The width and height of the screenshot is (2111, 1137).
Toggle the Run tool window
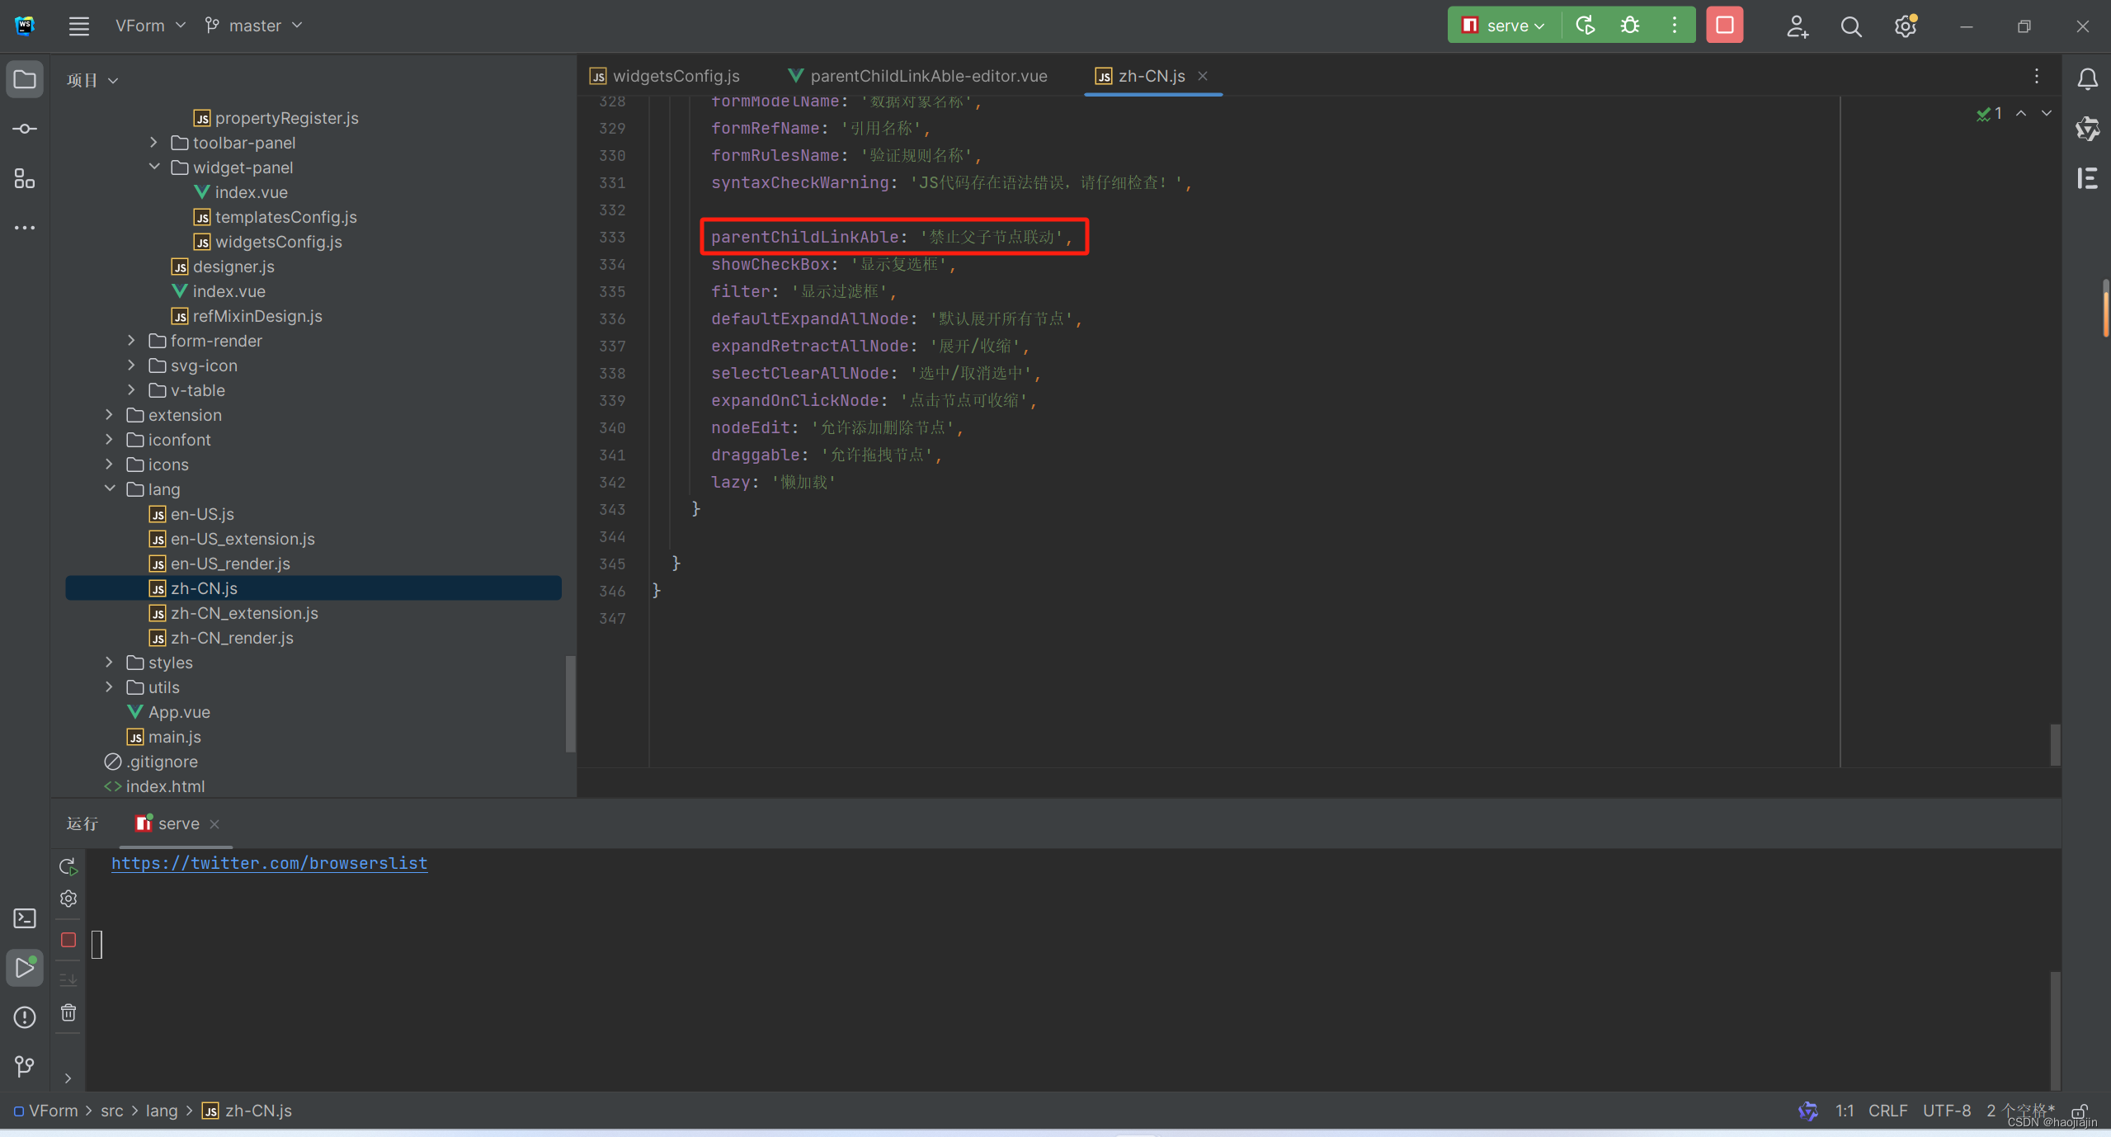[x=25, y=967]
